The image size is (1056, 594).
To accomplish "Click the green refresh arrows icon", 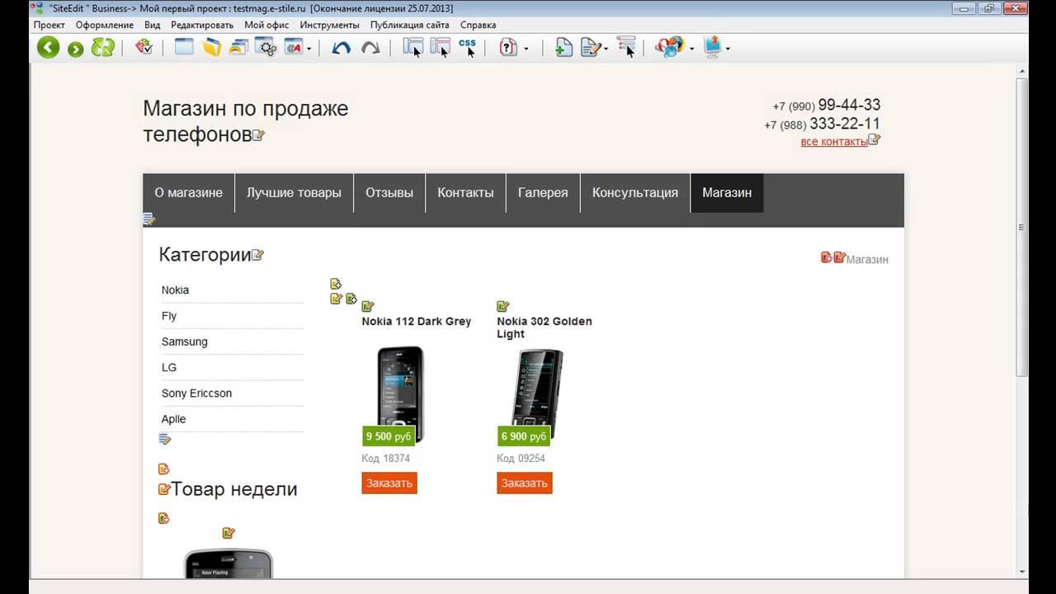I will [103, 47].
